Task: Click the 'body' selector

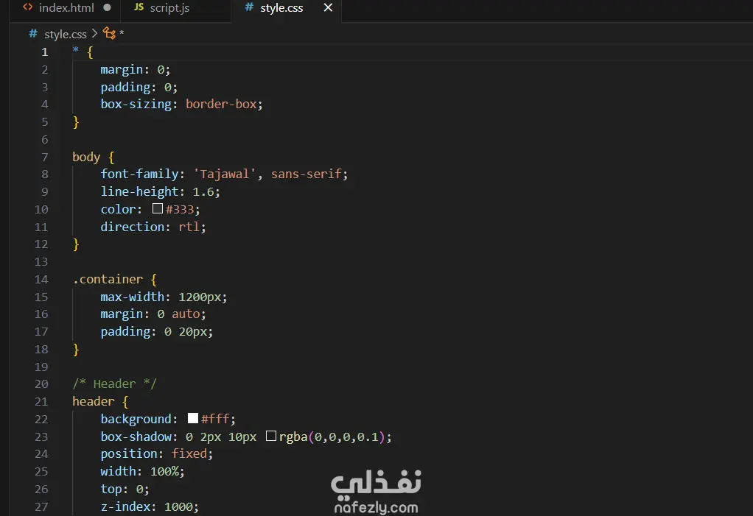Action: (x=86, y=157)
